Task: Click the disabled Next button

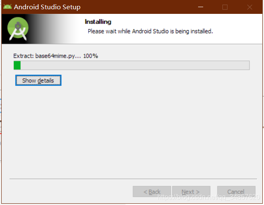Action: 191,192
